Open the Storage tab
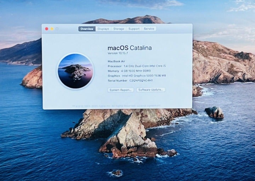 pos(119,29)
